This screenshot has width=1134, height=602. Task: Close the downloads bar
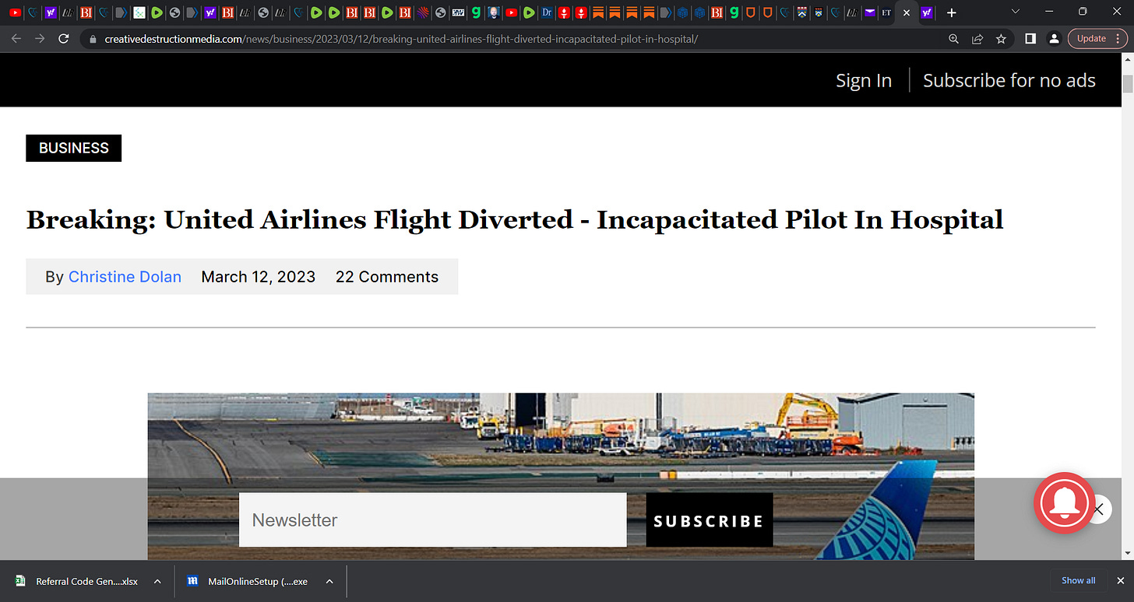coord(1120,580)
